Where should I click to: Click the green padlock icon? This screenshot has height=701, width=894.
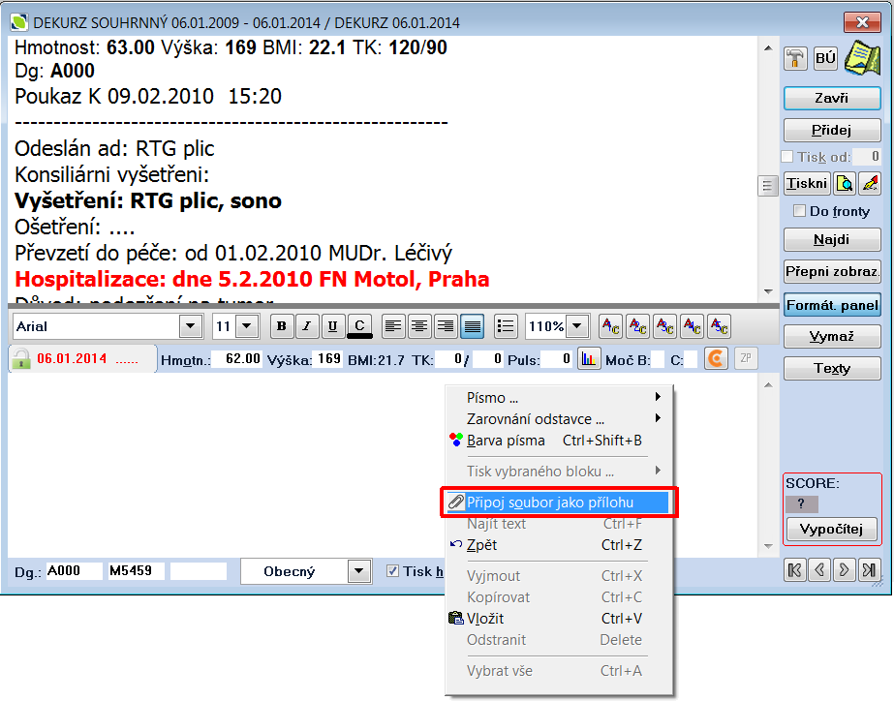[x=21, y=359]
